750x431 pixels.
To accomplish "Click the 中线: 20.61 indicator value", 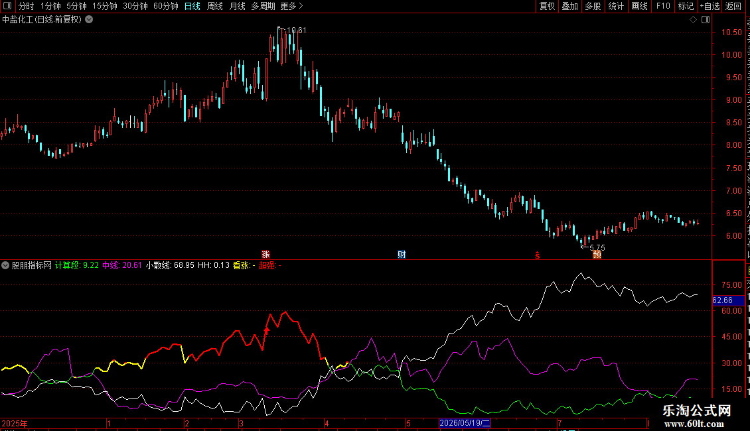I will click(x=122, y=265).
